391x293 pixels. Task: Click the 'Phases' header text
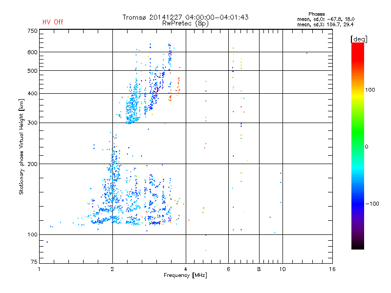point(316,14)
